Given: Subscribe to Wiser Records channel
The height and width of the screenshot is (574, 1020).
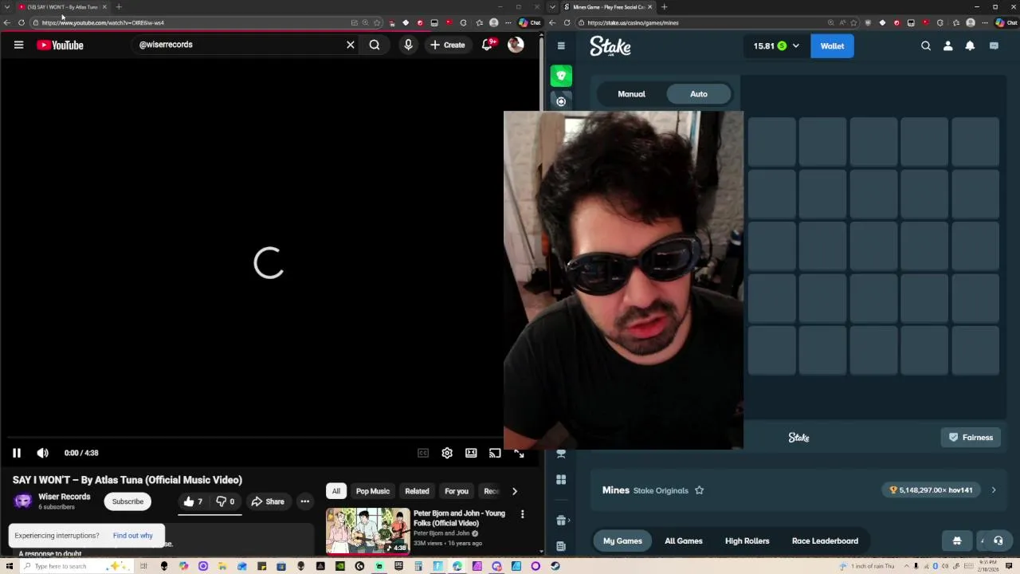Looking at the screenshot, I should click(127, 501).
